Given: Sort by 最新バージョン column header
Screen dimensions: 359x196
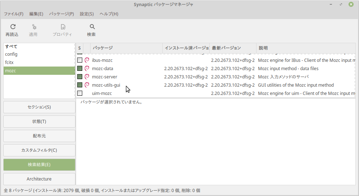Looking at the screenshot, I should [233, 48].
